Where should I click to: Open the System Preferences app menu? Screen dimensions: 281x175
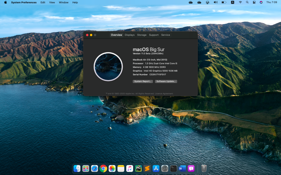pyautogui.click(x=24, y=2)
